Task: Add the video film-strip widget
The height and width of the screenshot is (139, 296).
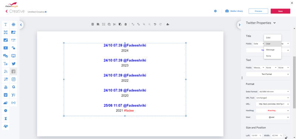Action: [6, 48]
